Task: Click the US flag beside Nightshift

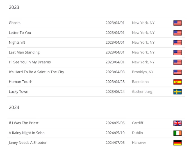Action: (178, 43)
